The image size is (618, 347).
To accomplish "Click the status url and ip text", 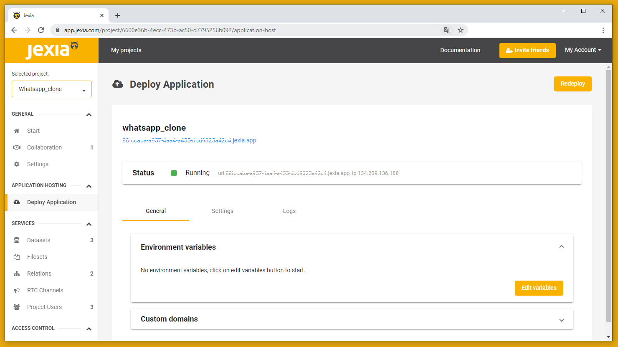I will [308, 173].
